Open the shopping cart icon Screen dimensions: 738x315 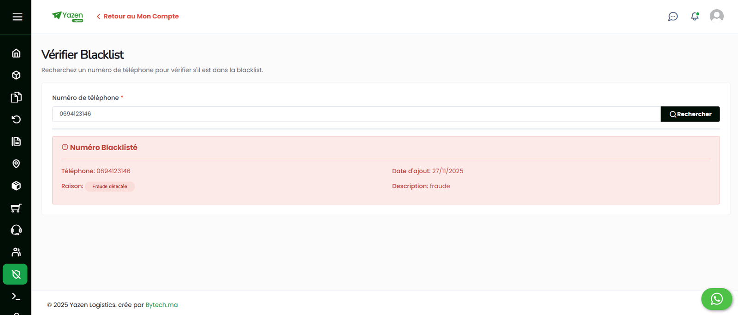pyautogui.click(x=16, y=208)
